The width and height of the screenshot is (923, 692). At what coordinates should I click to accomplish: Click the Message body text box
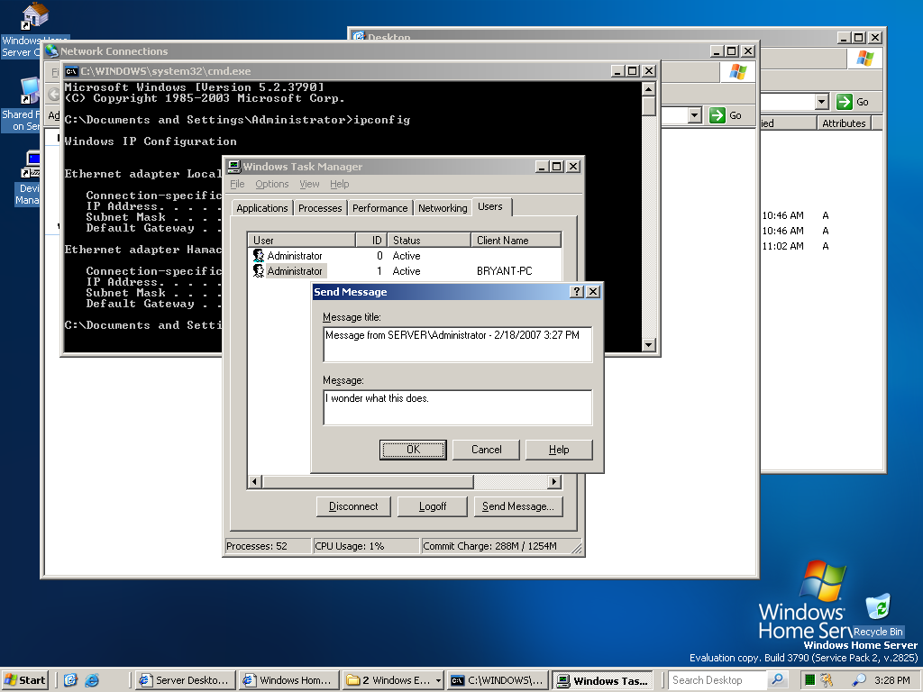point(457,407)
